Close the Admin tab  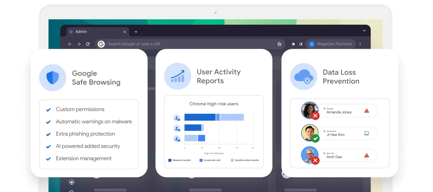click(125, 32)
